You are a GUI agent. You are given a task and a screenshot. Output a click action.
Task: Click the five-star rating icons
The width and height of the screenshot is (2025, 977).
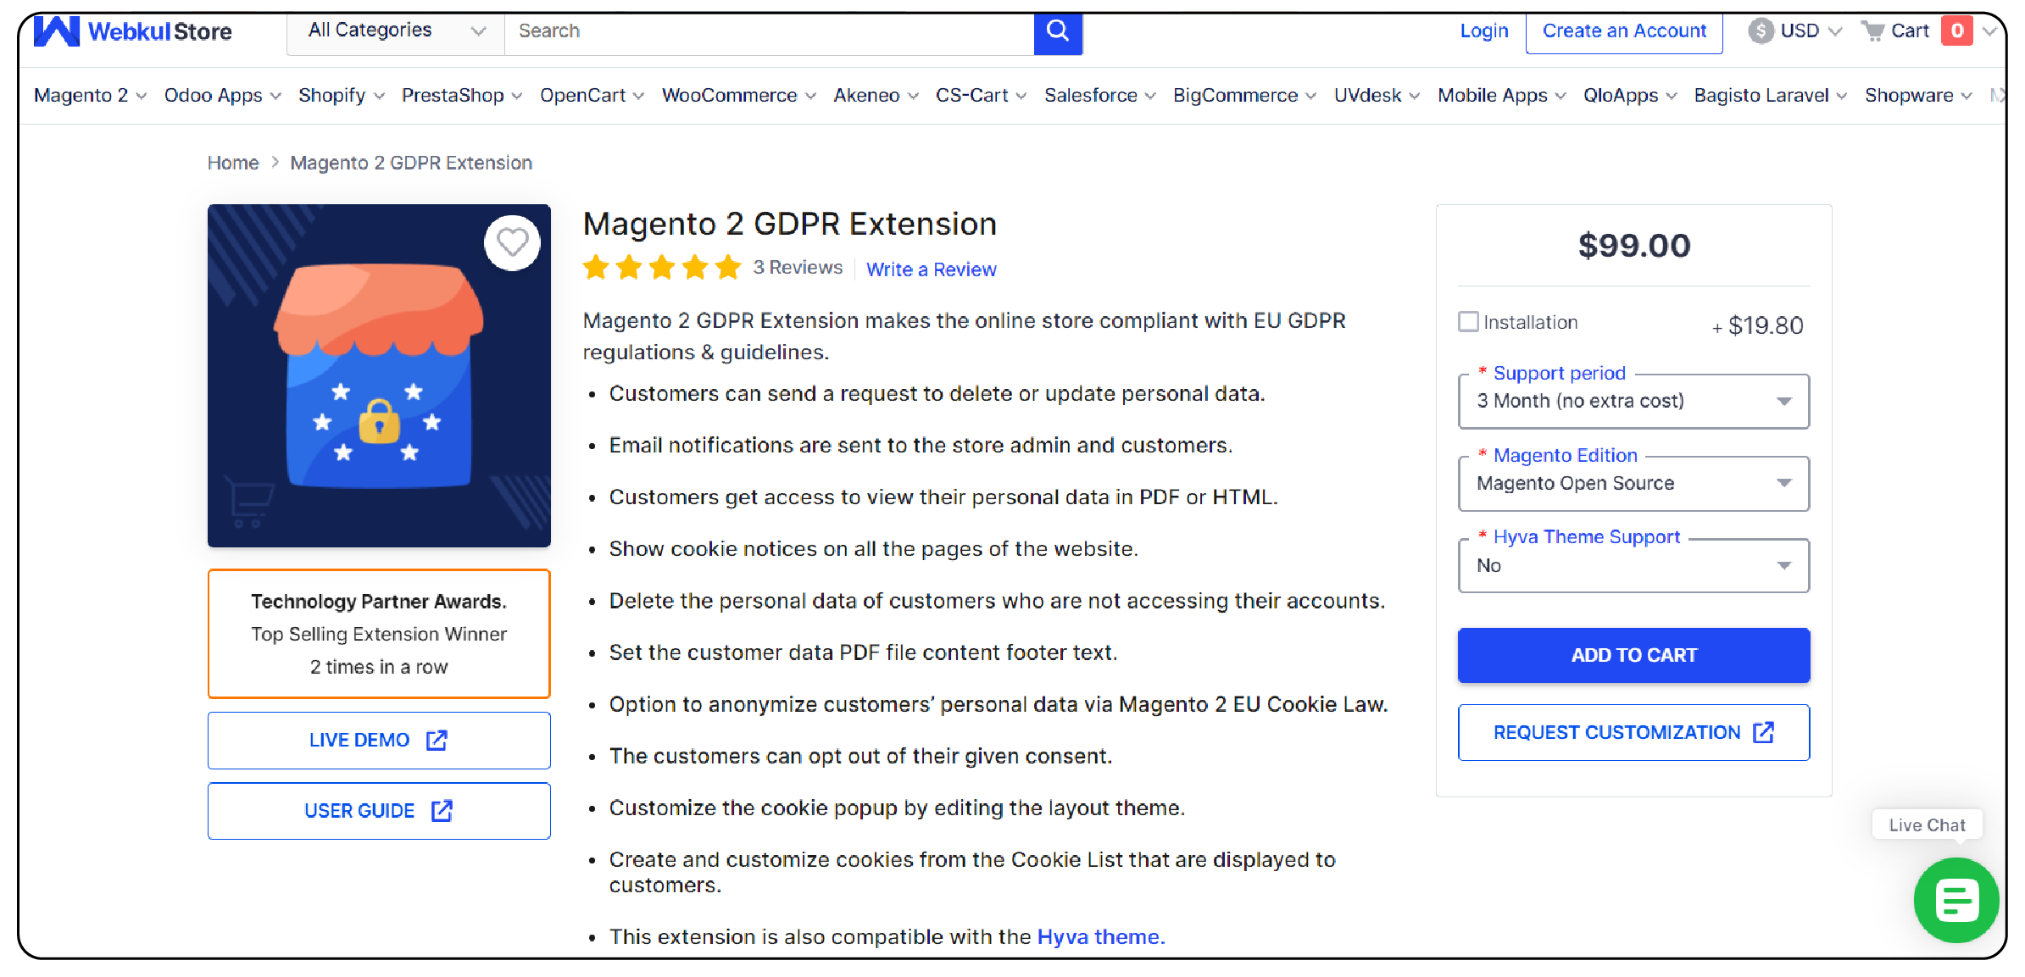[662, 268]
